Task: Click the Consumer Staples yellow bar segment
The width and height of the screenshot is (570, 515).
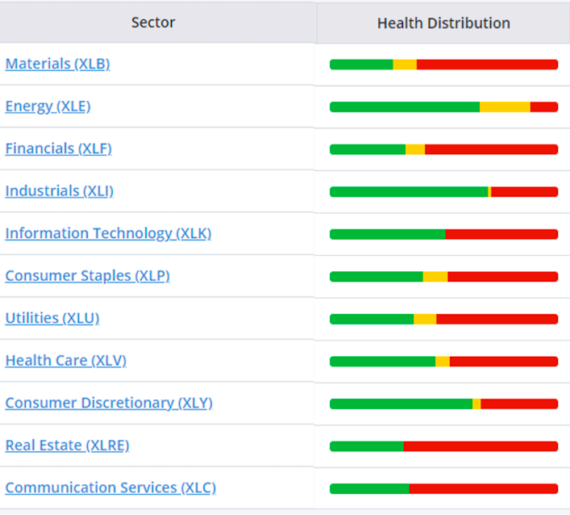Action: point(435,276)
